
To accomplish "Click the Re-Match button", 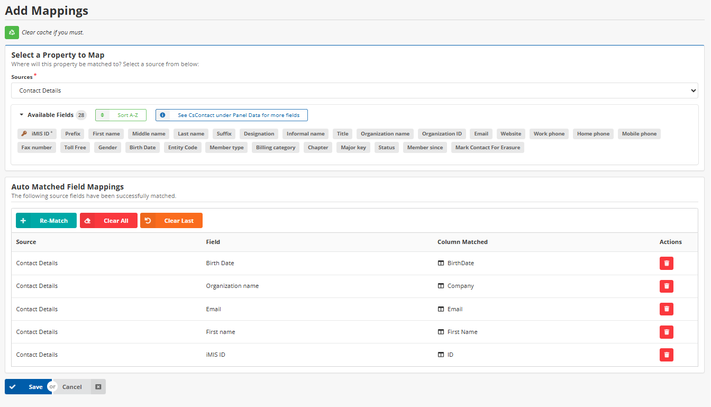I will point(46,221).
